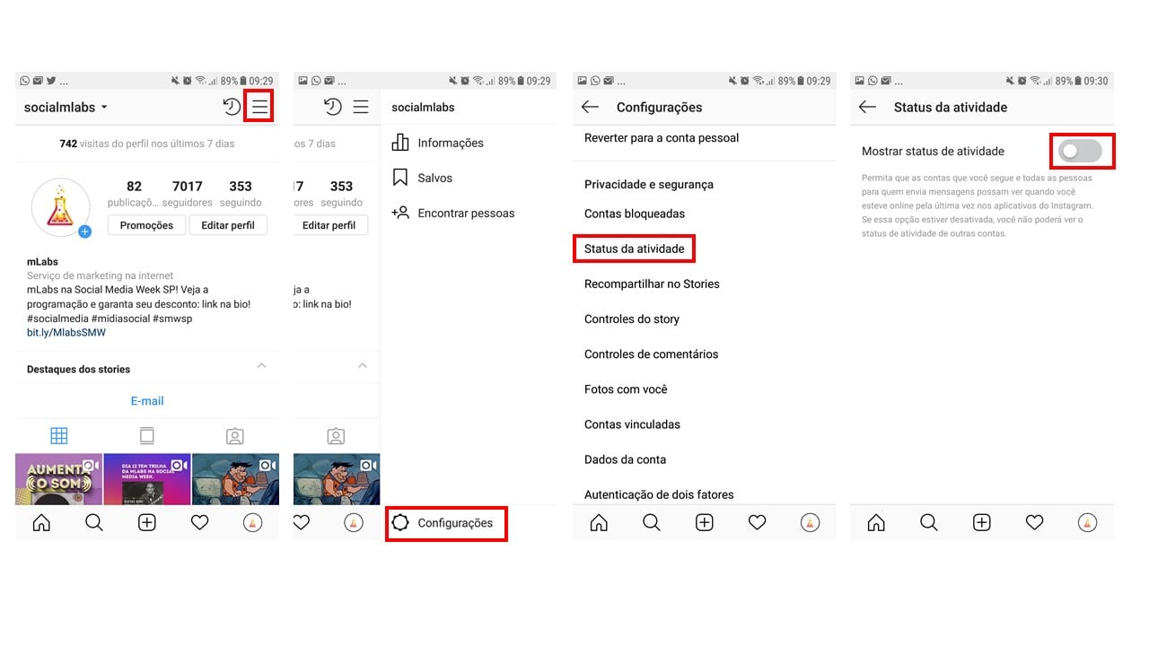Tap '742 visitas do perfil' insights line
The width and height of the screenshot is (1149, 646).
[x=147, y=144]
